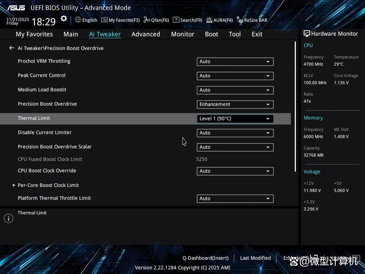The height and width of the screenshot is (274, 365).
Task: Select the Medium Load Boostit label
Action: 42,90
